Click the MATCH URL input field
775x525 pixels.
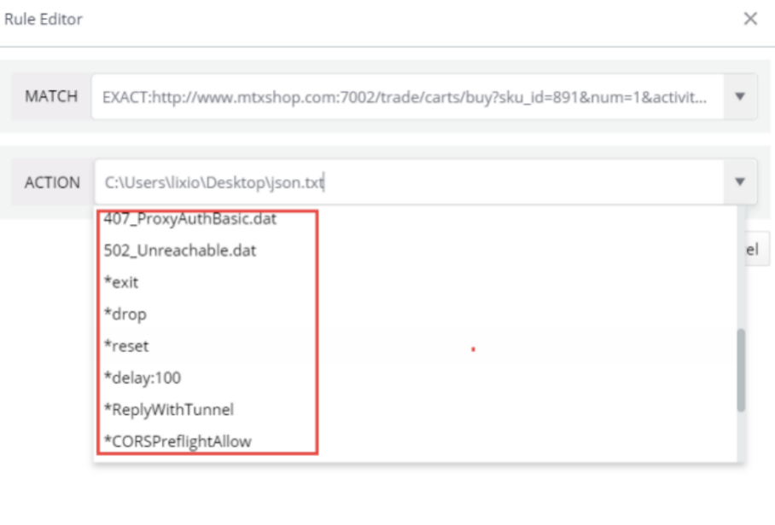tap(408, 96)
